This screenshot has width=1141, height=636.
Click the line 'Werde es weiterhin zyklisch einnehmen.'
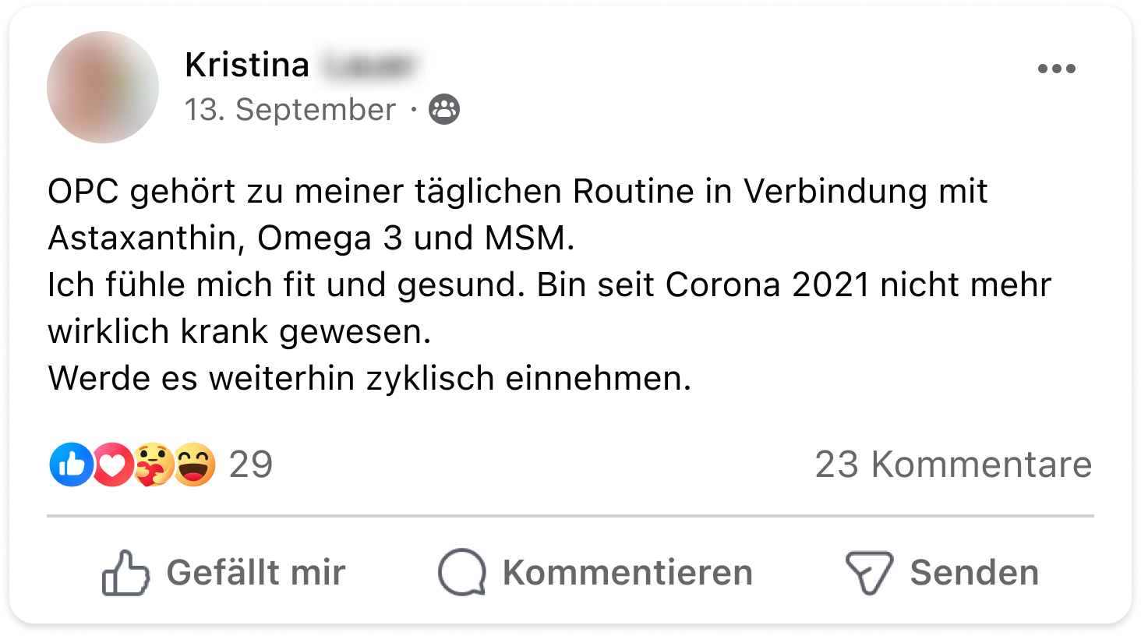(x=369, y=379)
